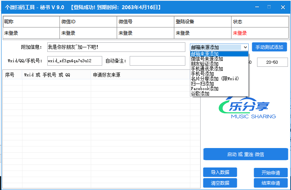
Task: Click 启动 或 重连 微信 button
Action: [x=246, y=155]
